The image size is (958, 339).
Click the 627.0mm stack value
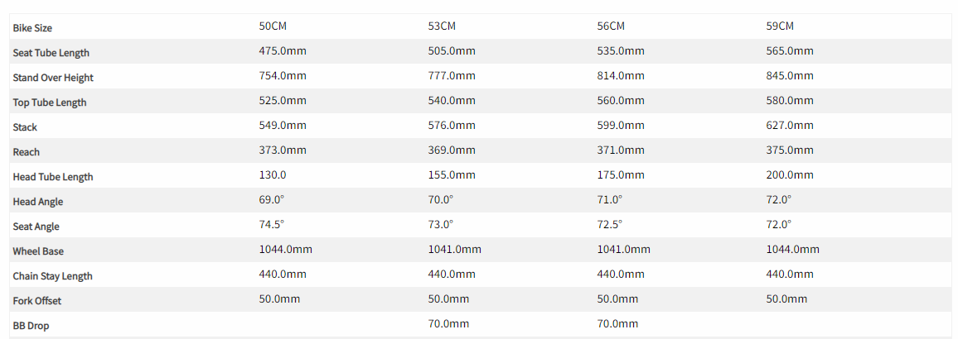pos(790,125)
